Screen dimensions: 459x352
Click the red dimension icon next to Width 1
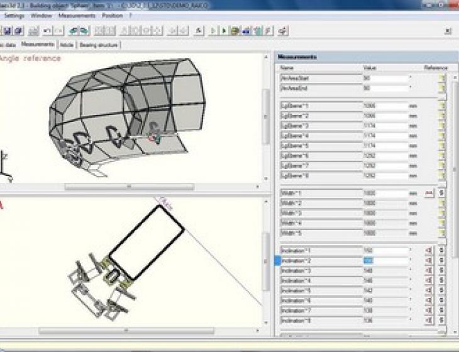click(429, 193)
